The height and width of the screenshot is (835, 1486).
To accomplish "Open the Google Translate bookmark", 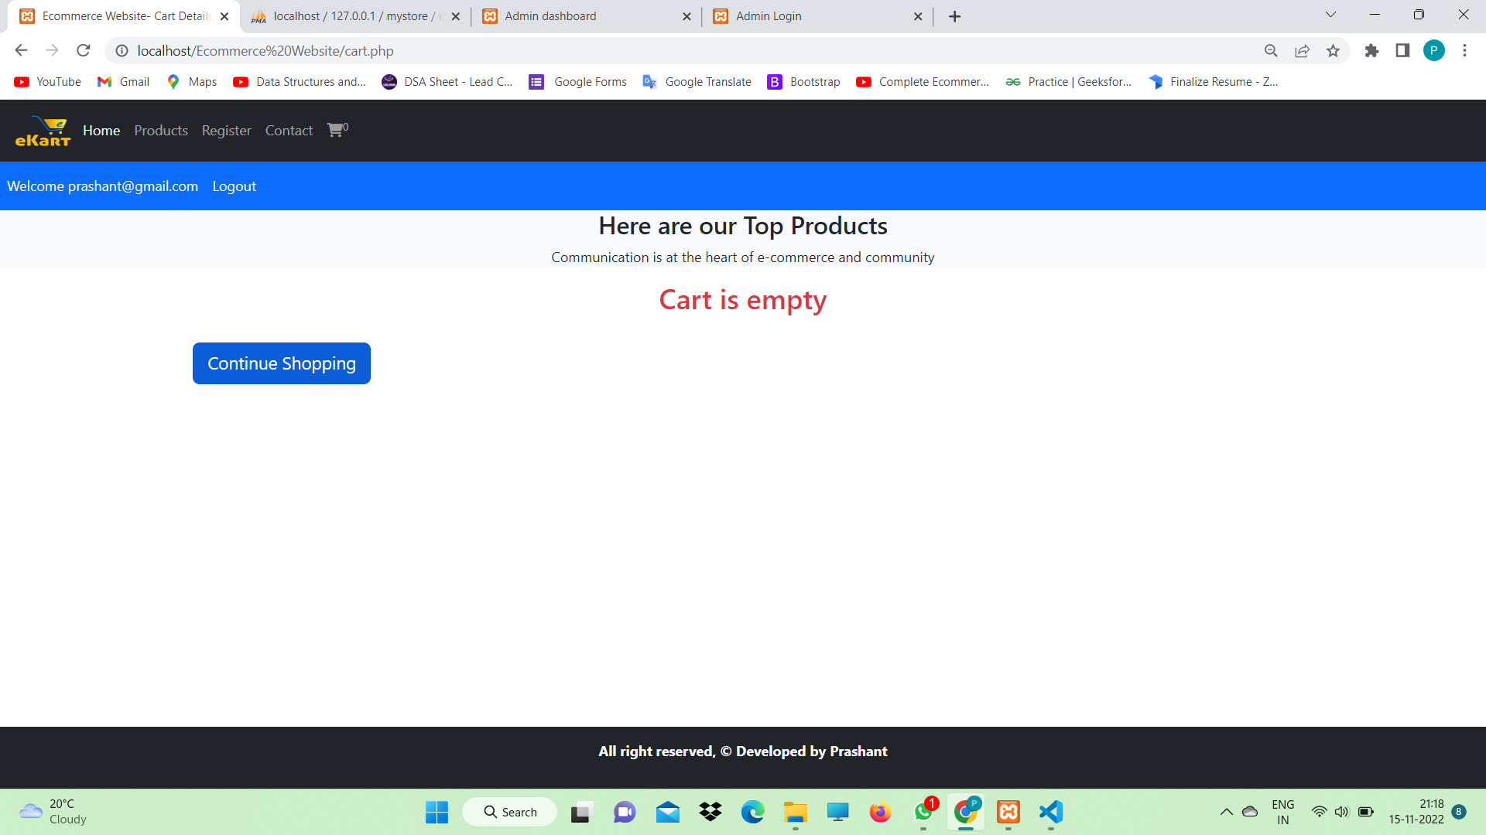I will (x=695, y=81).
